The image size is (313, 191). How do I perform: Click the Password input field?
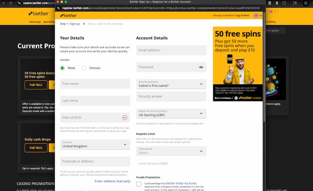click(171, 67)
